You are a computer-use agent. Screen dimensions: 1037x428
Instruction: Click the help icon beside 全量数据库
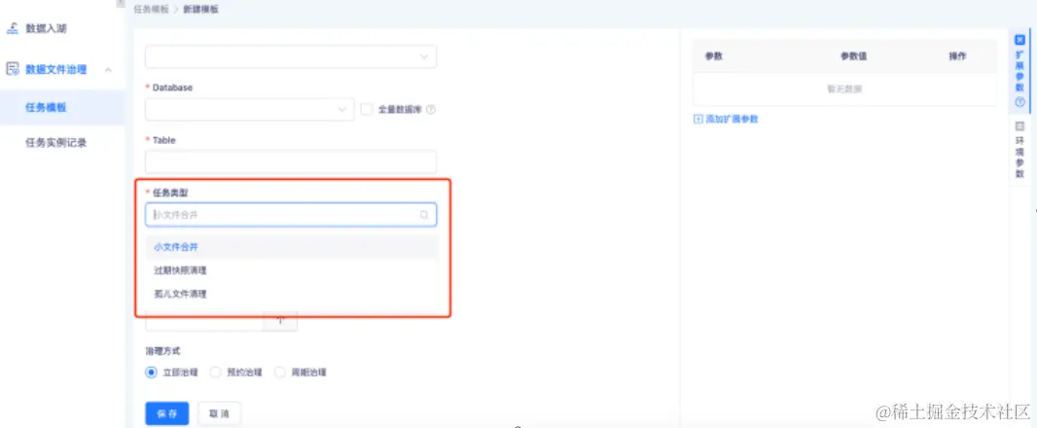431,110
